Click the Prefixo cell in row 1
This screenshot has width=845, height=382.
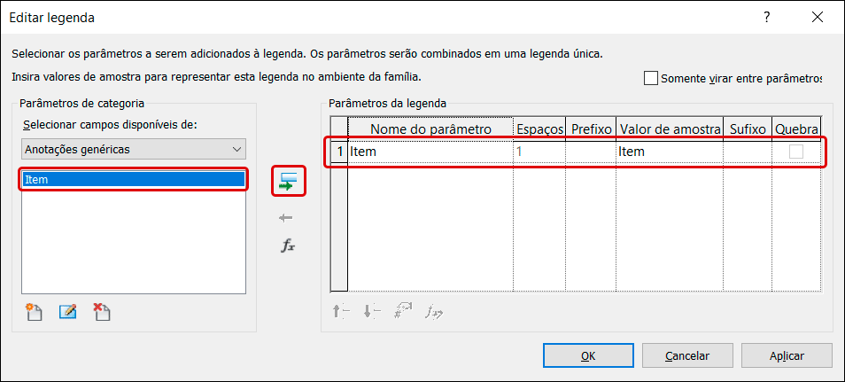click(x=591, y=152)
